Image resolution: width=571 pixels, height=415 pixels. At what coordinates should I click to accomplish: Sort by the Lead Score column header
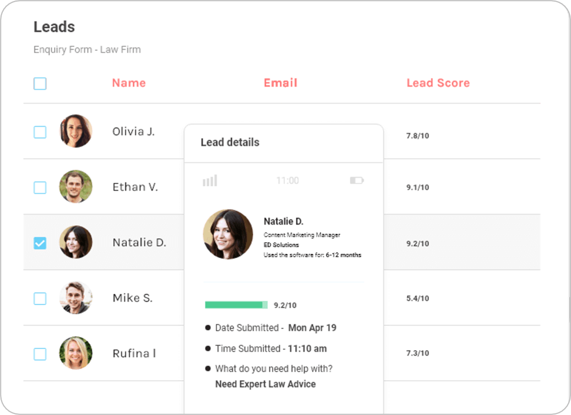click(x=438, y=83)
